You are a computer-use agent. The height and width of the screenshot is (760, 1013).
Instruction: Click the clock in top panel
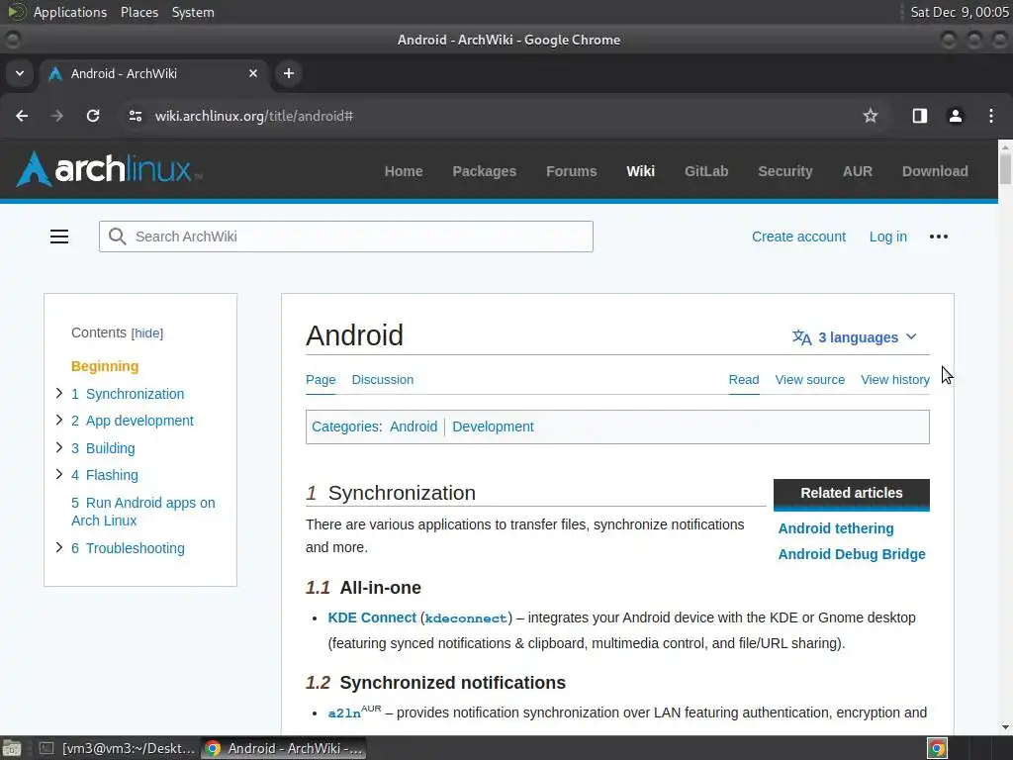959,12
